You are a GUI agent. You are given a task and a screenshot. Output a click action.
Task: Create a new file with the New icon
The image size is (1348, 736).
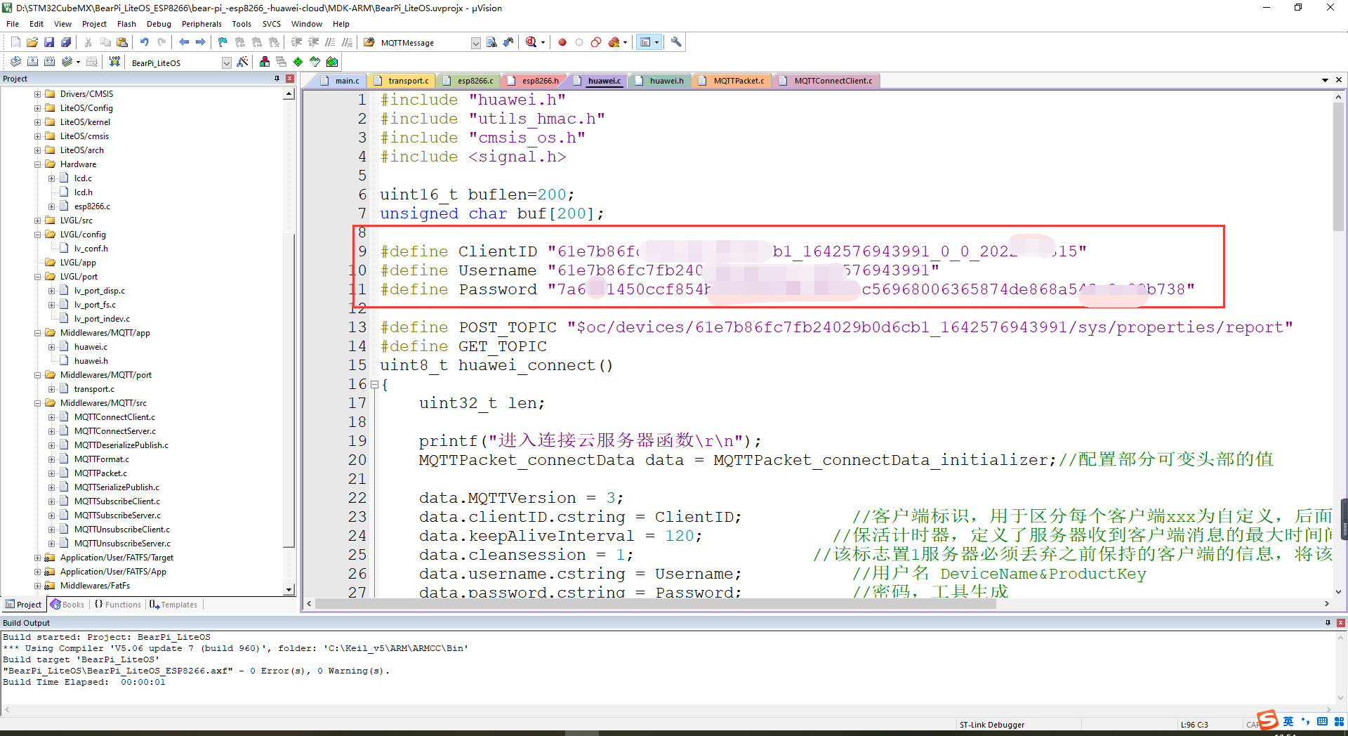tap(15, 42)
